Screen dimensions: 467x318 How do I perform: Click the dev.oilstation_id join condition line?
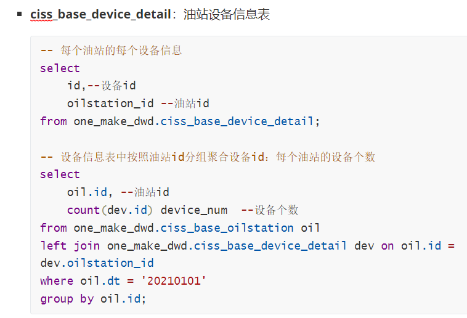point(97,263)
